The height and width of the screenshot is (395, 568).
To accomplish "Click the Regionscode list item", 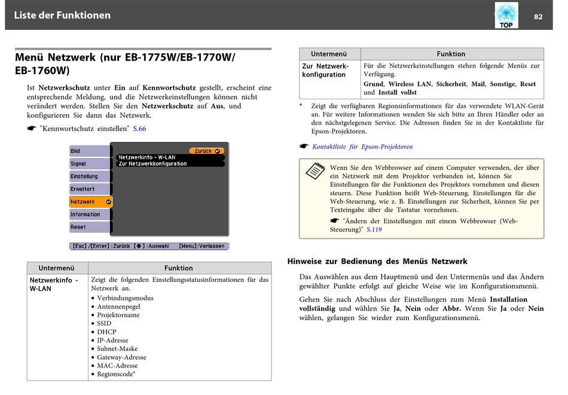I will tap(116, 374).
